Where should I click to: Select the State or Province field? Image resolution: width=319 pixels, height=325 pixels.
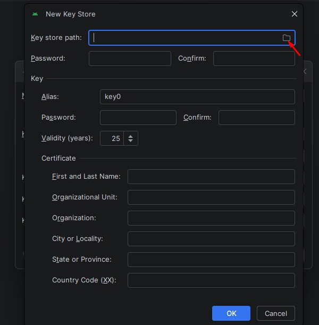(211, 260)
